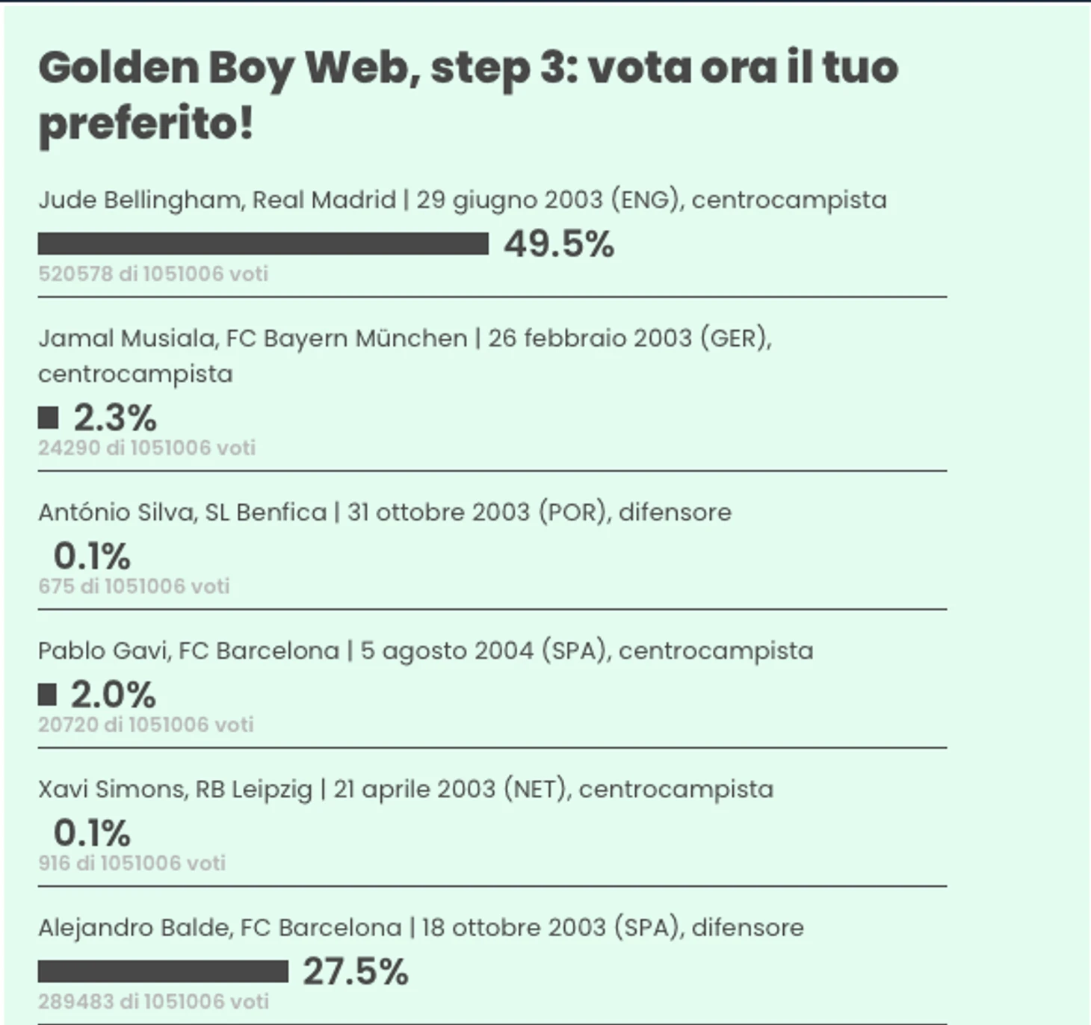Click the 49.5% percentage label
The height and width of the screenshot is (1025, 1091).
[x=559, y=244]
